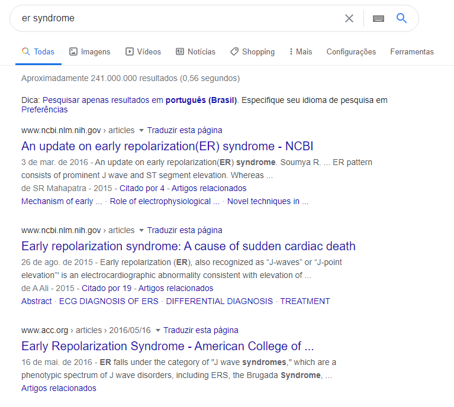This screenshot has width=454, height=407.
Task: Click Traduzir esta página for sudden cardiac death result
Action: click(x=185, y=231)
